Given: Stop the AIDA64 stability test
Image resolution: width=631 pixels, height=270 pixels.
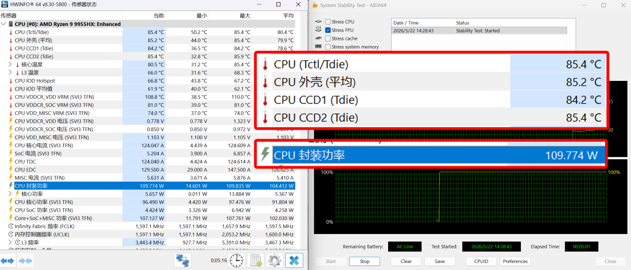Looking at the screenshot, I should pos(365,261).
